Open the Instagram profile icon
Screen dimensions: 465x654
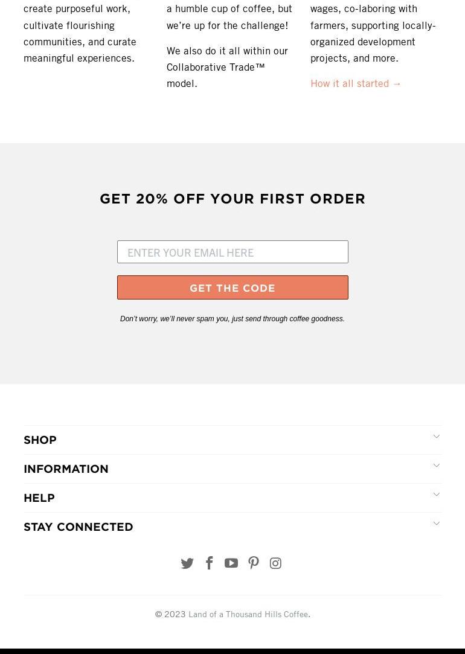tap(275, 563)
